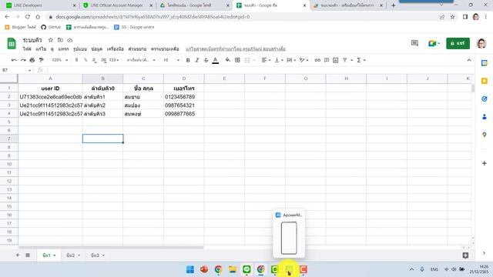This screenshot has width=493, height=277.
Task: Click the Explore button at bottom right
Action: pos(465,255)
